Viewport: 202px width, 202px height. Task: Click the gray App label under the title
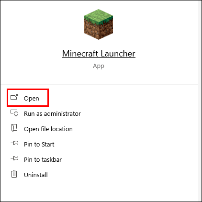click(x=99, y=66)
